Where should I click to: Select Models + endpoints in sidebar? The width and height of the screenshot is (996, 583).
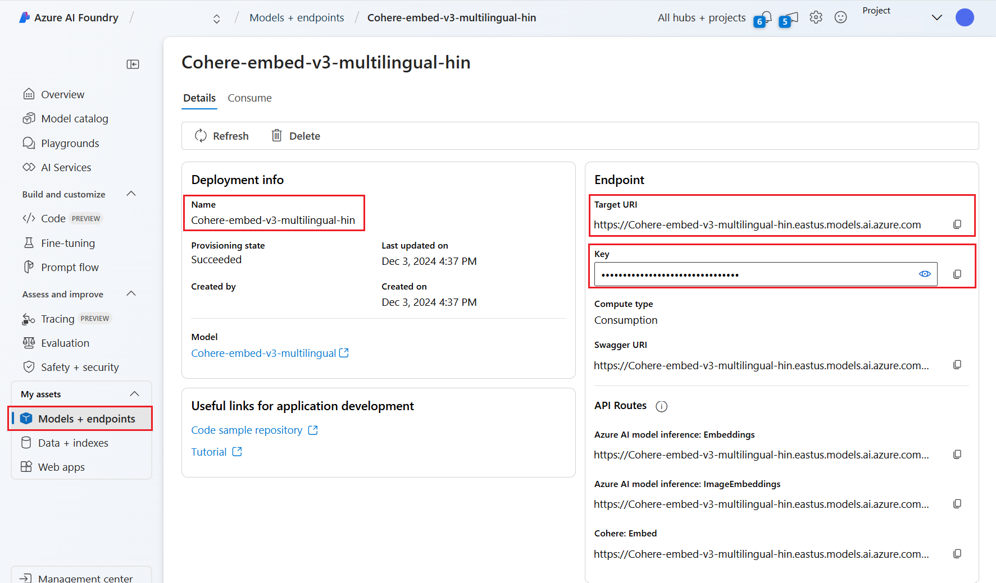[x=81, y=419]
